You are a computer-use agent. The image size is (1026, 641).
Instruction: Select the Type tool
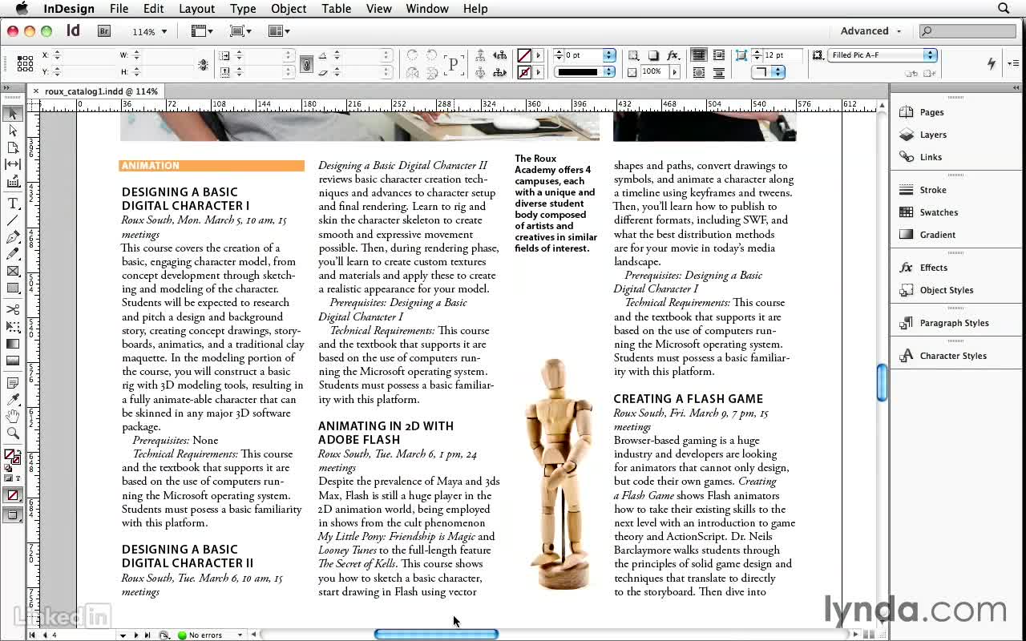pos(13,204)
